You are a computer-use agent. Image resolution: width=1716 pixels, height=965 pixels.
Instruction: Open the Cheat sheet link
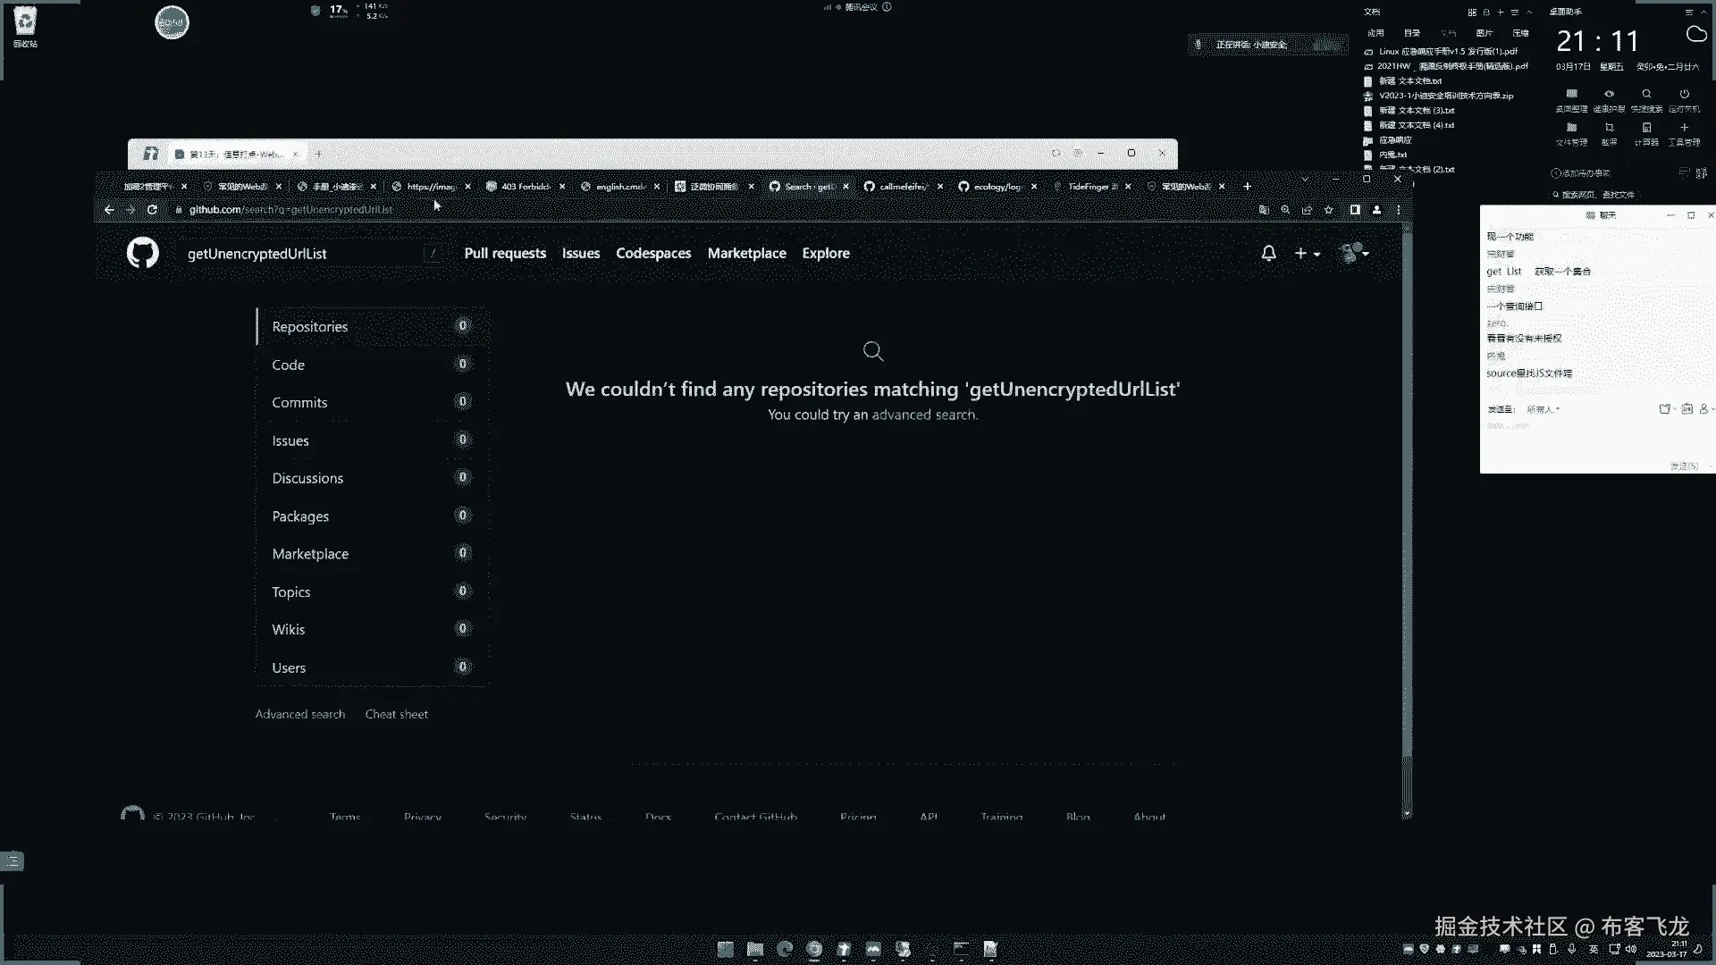[x=396, y=715]
